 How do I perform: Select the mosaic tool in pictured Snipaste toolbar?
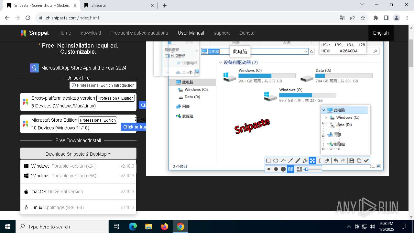(312, 161)
